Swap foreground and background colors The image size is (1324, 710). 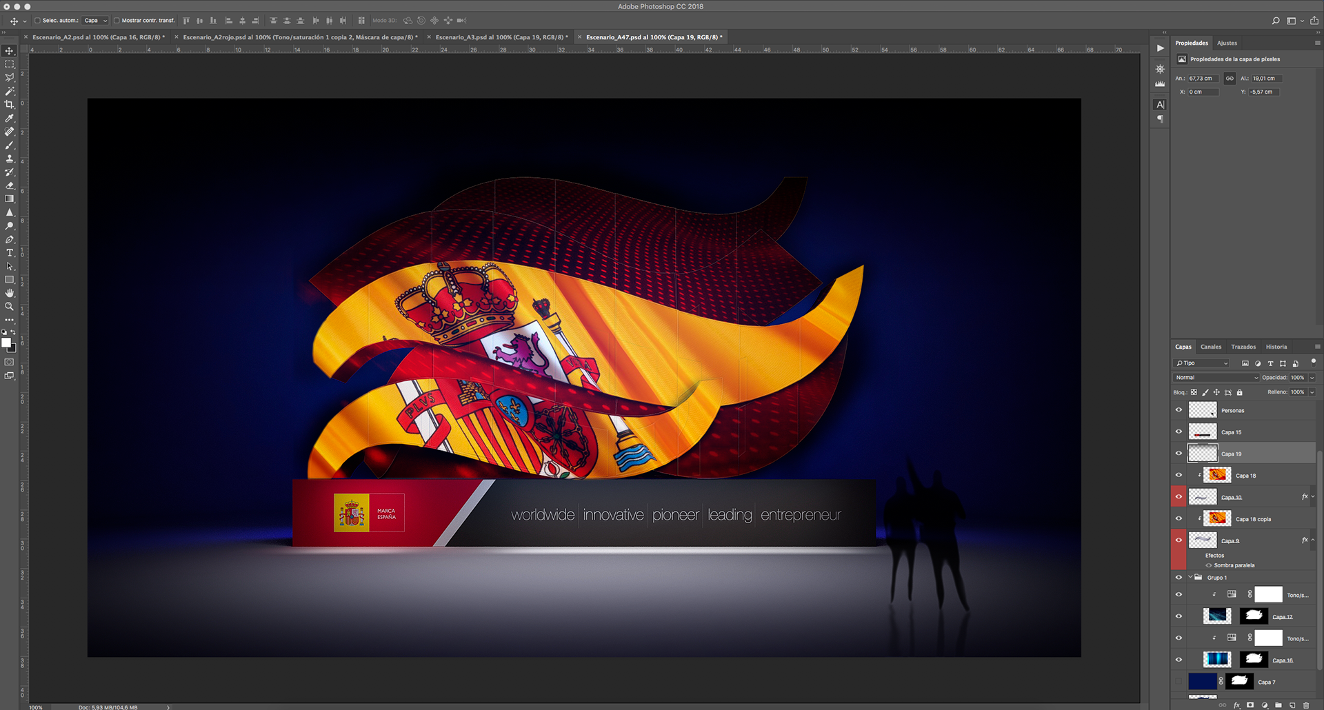pos(13,332)
